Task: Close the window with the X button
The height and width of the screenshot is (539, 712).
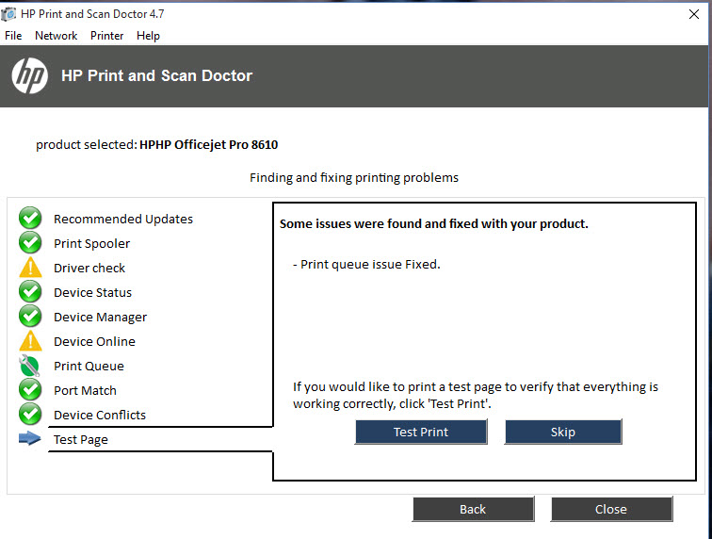Action: click(694, 14)
